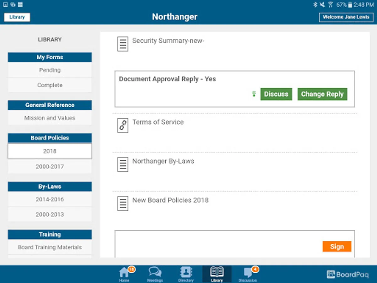This screenshot has height=283, width=377.
Task: Open the Meetings tab
Action: [155, 274]
